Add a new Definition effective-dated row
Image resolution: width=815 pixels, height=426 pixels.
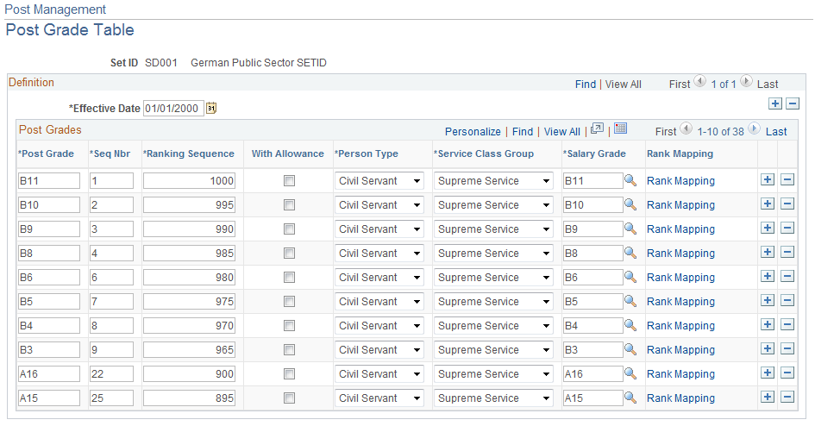pos(775,103)
